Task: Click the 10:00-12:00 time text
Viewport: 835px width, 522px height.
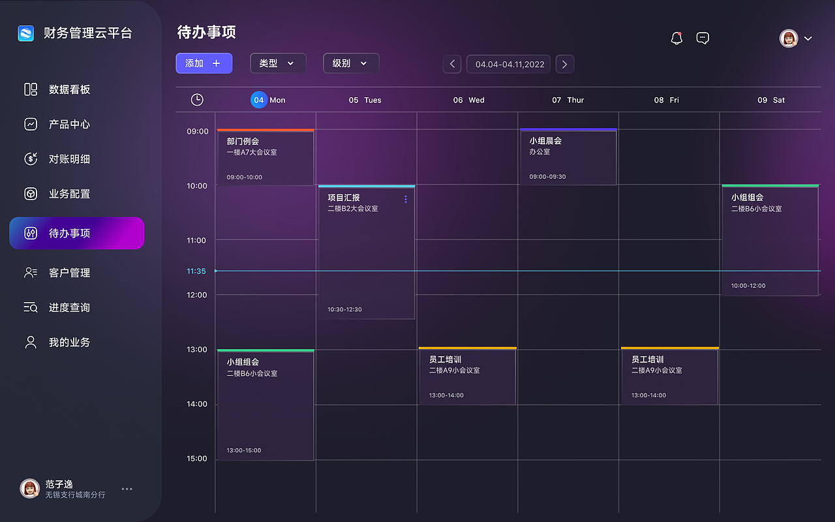Action: point(748,286)
